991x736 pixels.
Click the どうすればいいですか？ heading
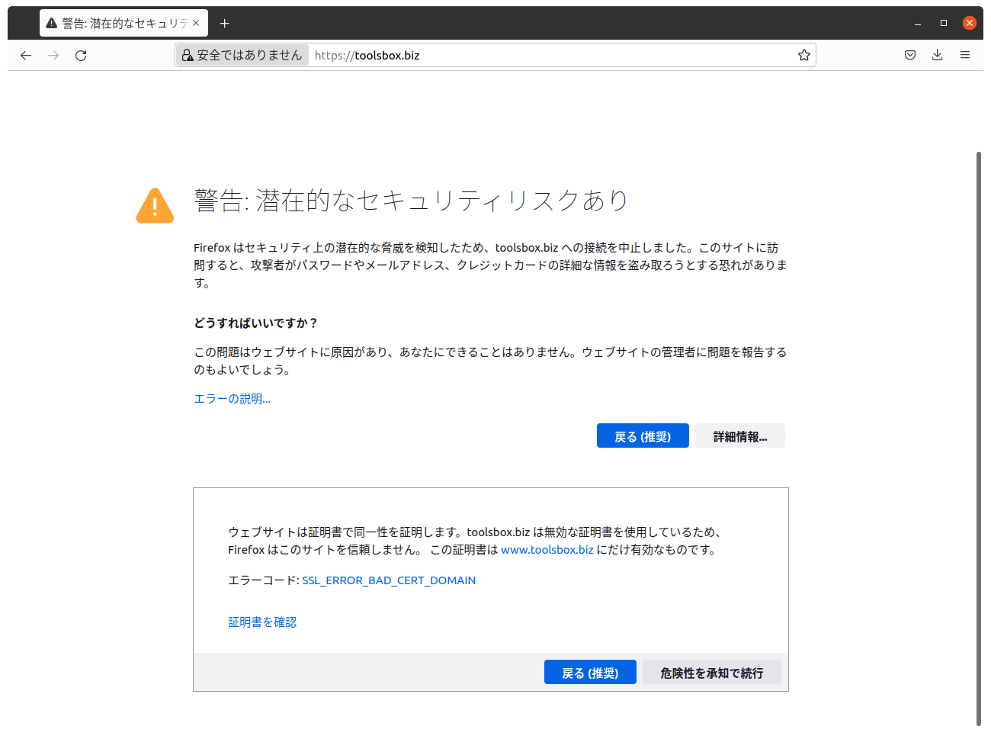click(255, 323)
